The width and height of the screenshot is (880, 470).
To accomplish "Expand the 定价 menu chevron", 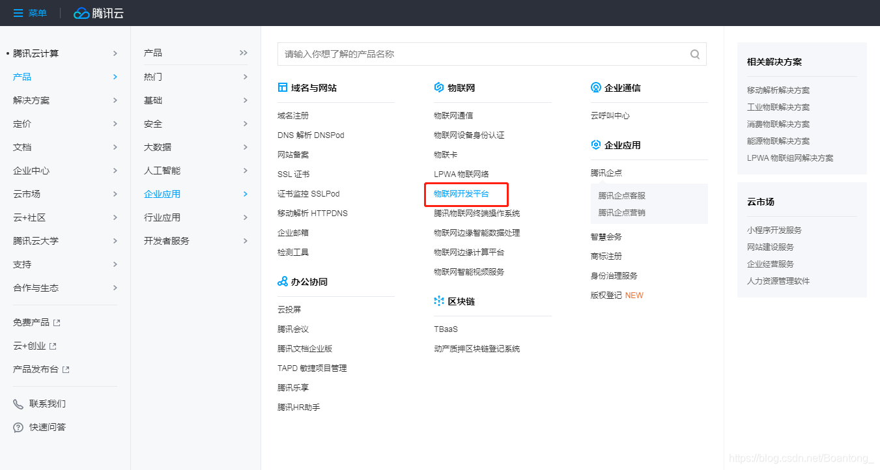I will tap(115, 124).
